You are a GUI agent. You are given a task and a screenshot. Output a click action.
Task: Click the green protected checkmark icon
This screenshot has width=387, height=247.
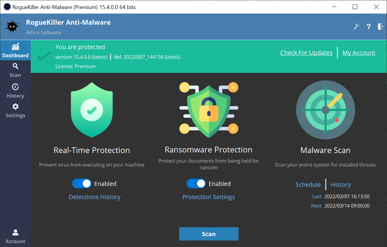pyautogui.click(x=43, y=56)
